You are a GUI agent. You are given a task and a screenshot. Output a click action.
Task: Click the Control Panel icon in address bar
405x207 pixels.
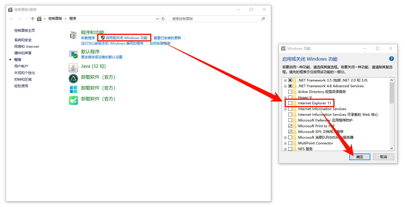coord(39,19)
